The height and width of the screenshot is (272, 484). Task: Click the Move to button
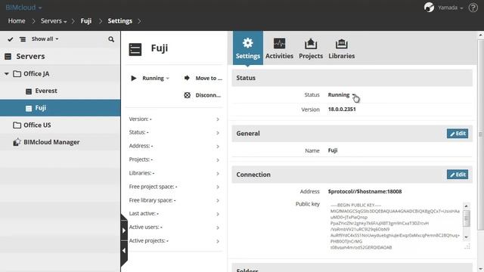click(203, 78)
